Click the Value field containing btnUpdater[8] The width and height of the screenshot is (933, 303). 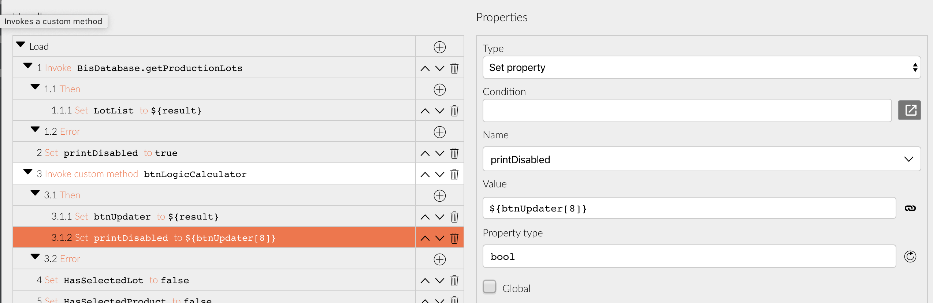click(x=688, y=208)
